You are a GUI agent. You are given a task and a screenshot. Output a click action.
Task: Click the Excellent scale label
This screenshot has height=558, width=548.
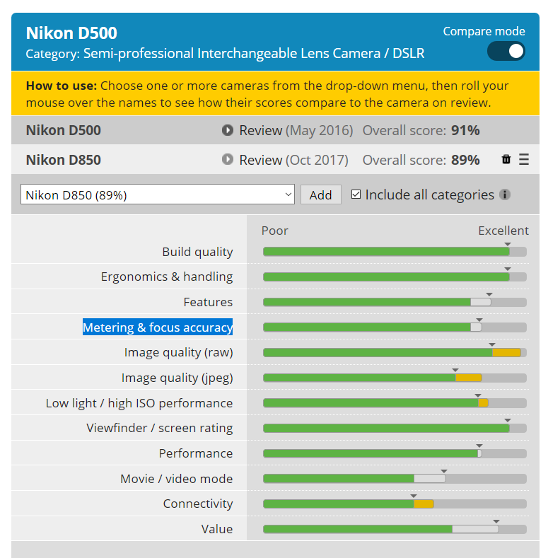[503, 231]
